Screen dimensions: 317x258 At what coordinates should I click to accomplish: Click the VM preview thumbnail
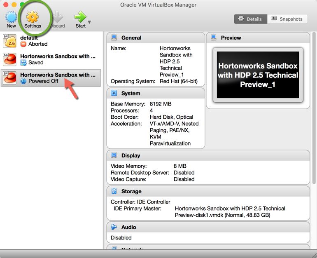click(258, 75)
